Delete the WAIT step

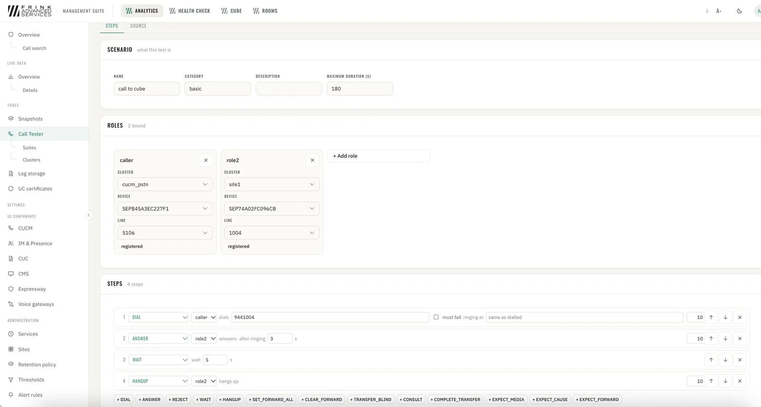pos(740,360)
